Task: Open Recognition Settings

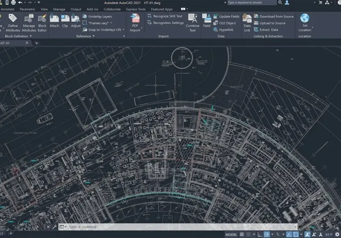Action: [165, 23]
